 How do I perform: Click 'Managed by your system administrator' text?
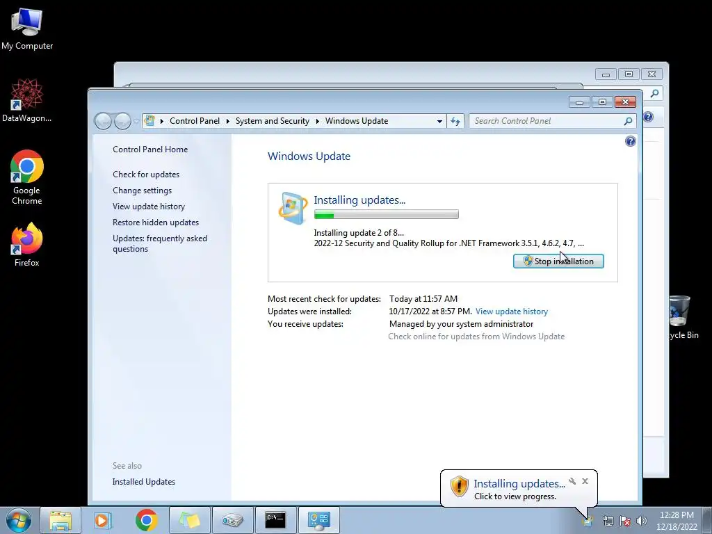(x=461, y=324)
